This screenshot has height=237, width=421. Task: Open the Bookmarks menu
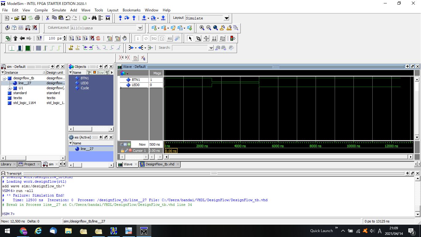[x=131, y=10]
